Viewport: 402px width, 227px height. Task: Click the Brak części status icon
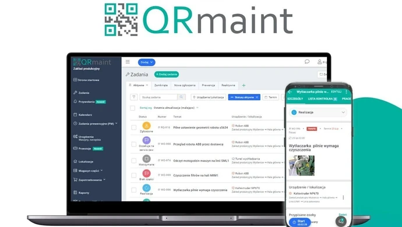click(146, 173)
